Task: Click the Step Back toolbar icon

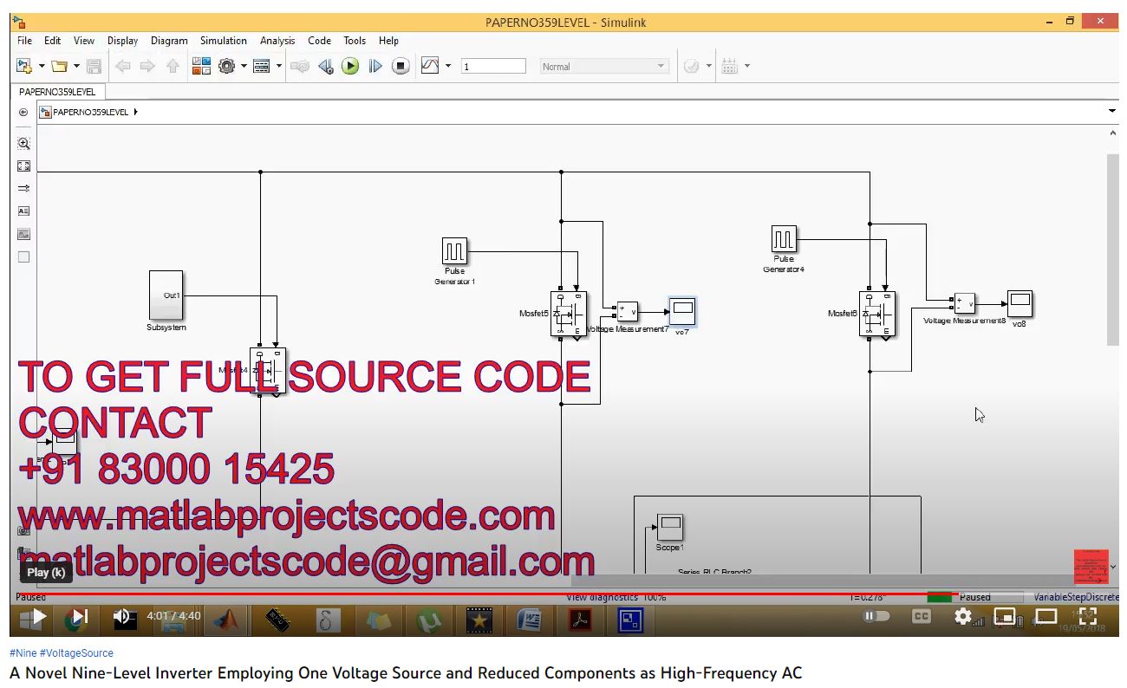Action: 326,66
